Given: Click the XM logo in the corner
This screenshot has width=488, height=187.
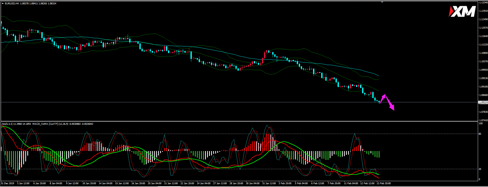Looking at the screenshot, I should (462, 12).
